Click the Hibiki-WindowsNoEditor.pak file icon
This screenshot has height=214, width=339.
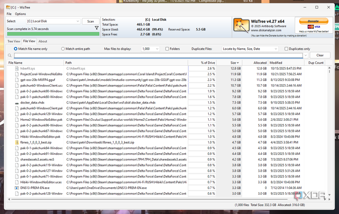pyautogui.click(x=17, y=137)
